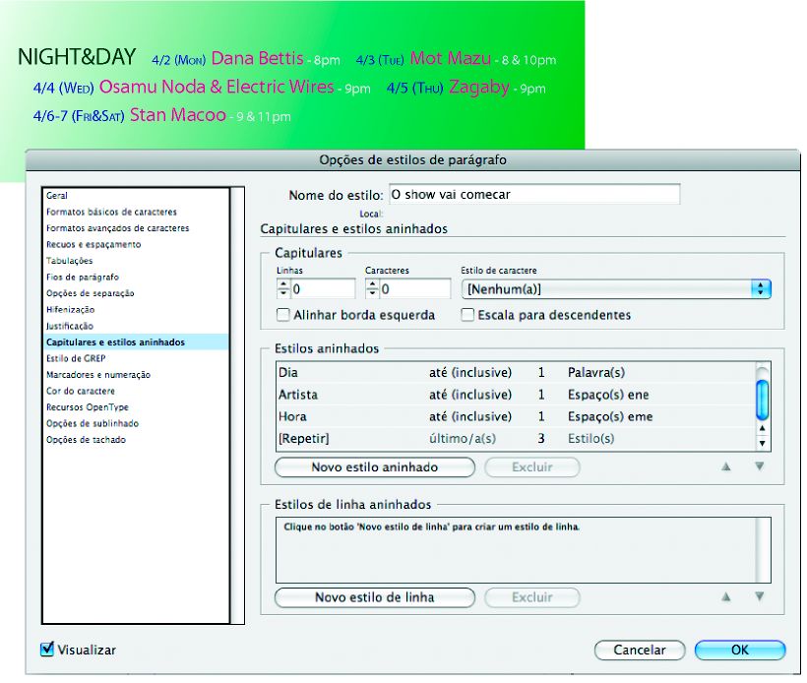Image resolution: width=807 pixels, height=683 pixels.
Task: Click the Caracteres value field
Action: tap(415, 289)
